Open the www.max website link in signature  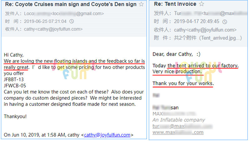point(178,132)
